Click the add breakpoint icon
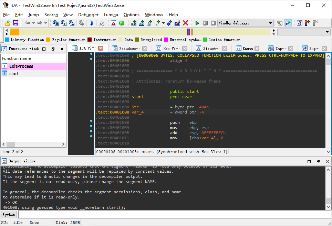 point(308,23)
